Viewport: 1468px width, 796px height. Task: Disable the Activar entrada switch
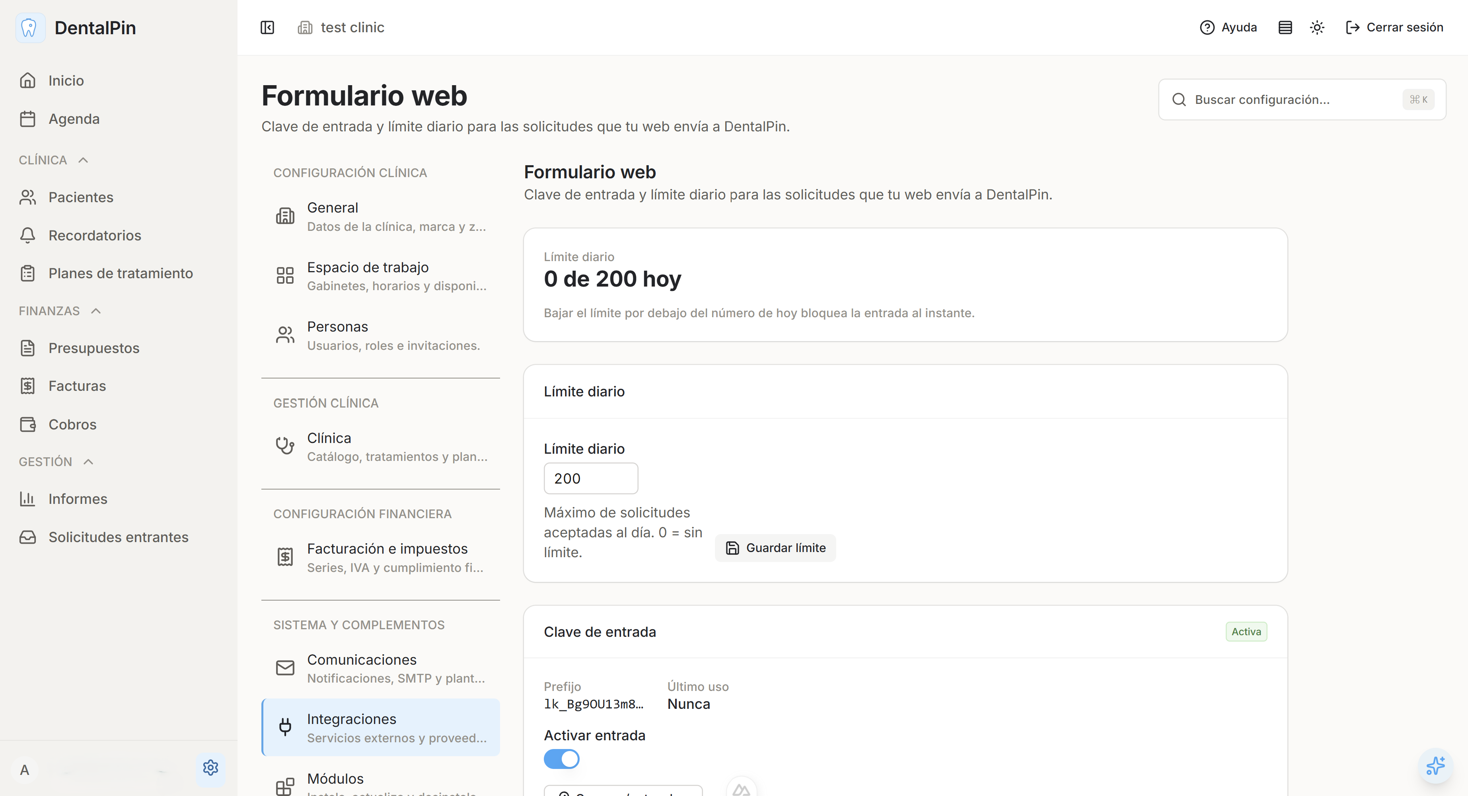coord(561,759)
